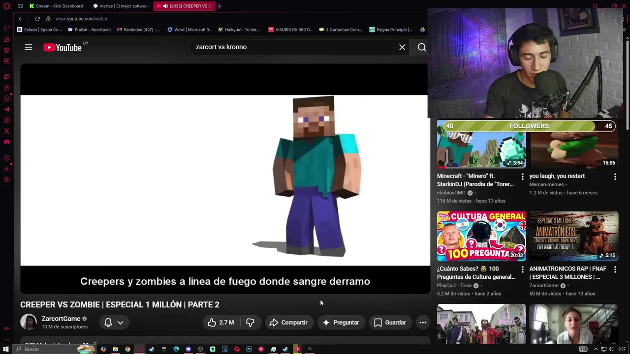
Task: Run the search with the magnifier icon
Action: tap(422, 47)
